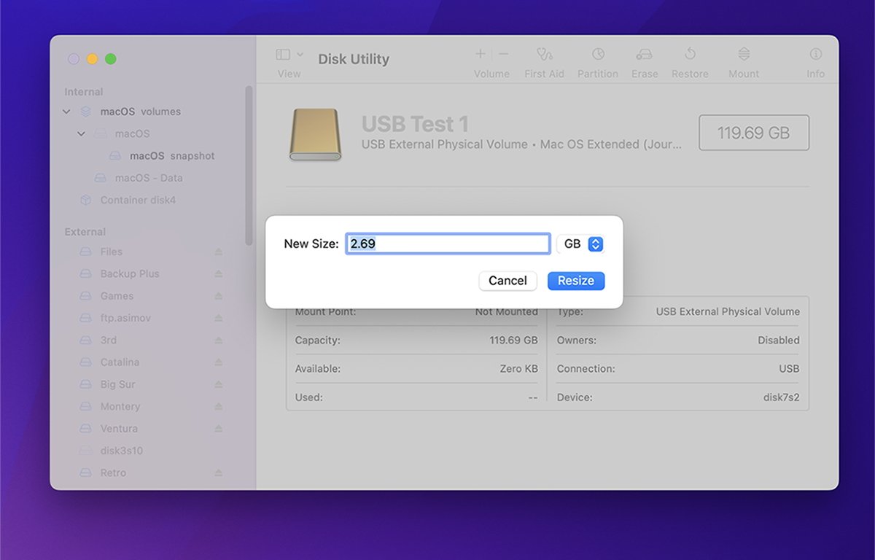Collapse the macOS volumes tree group

67,112
